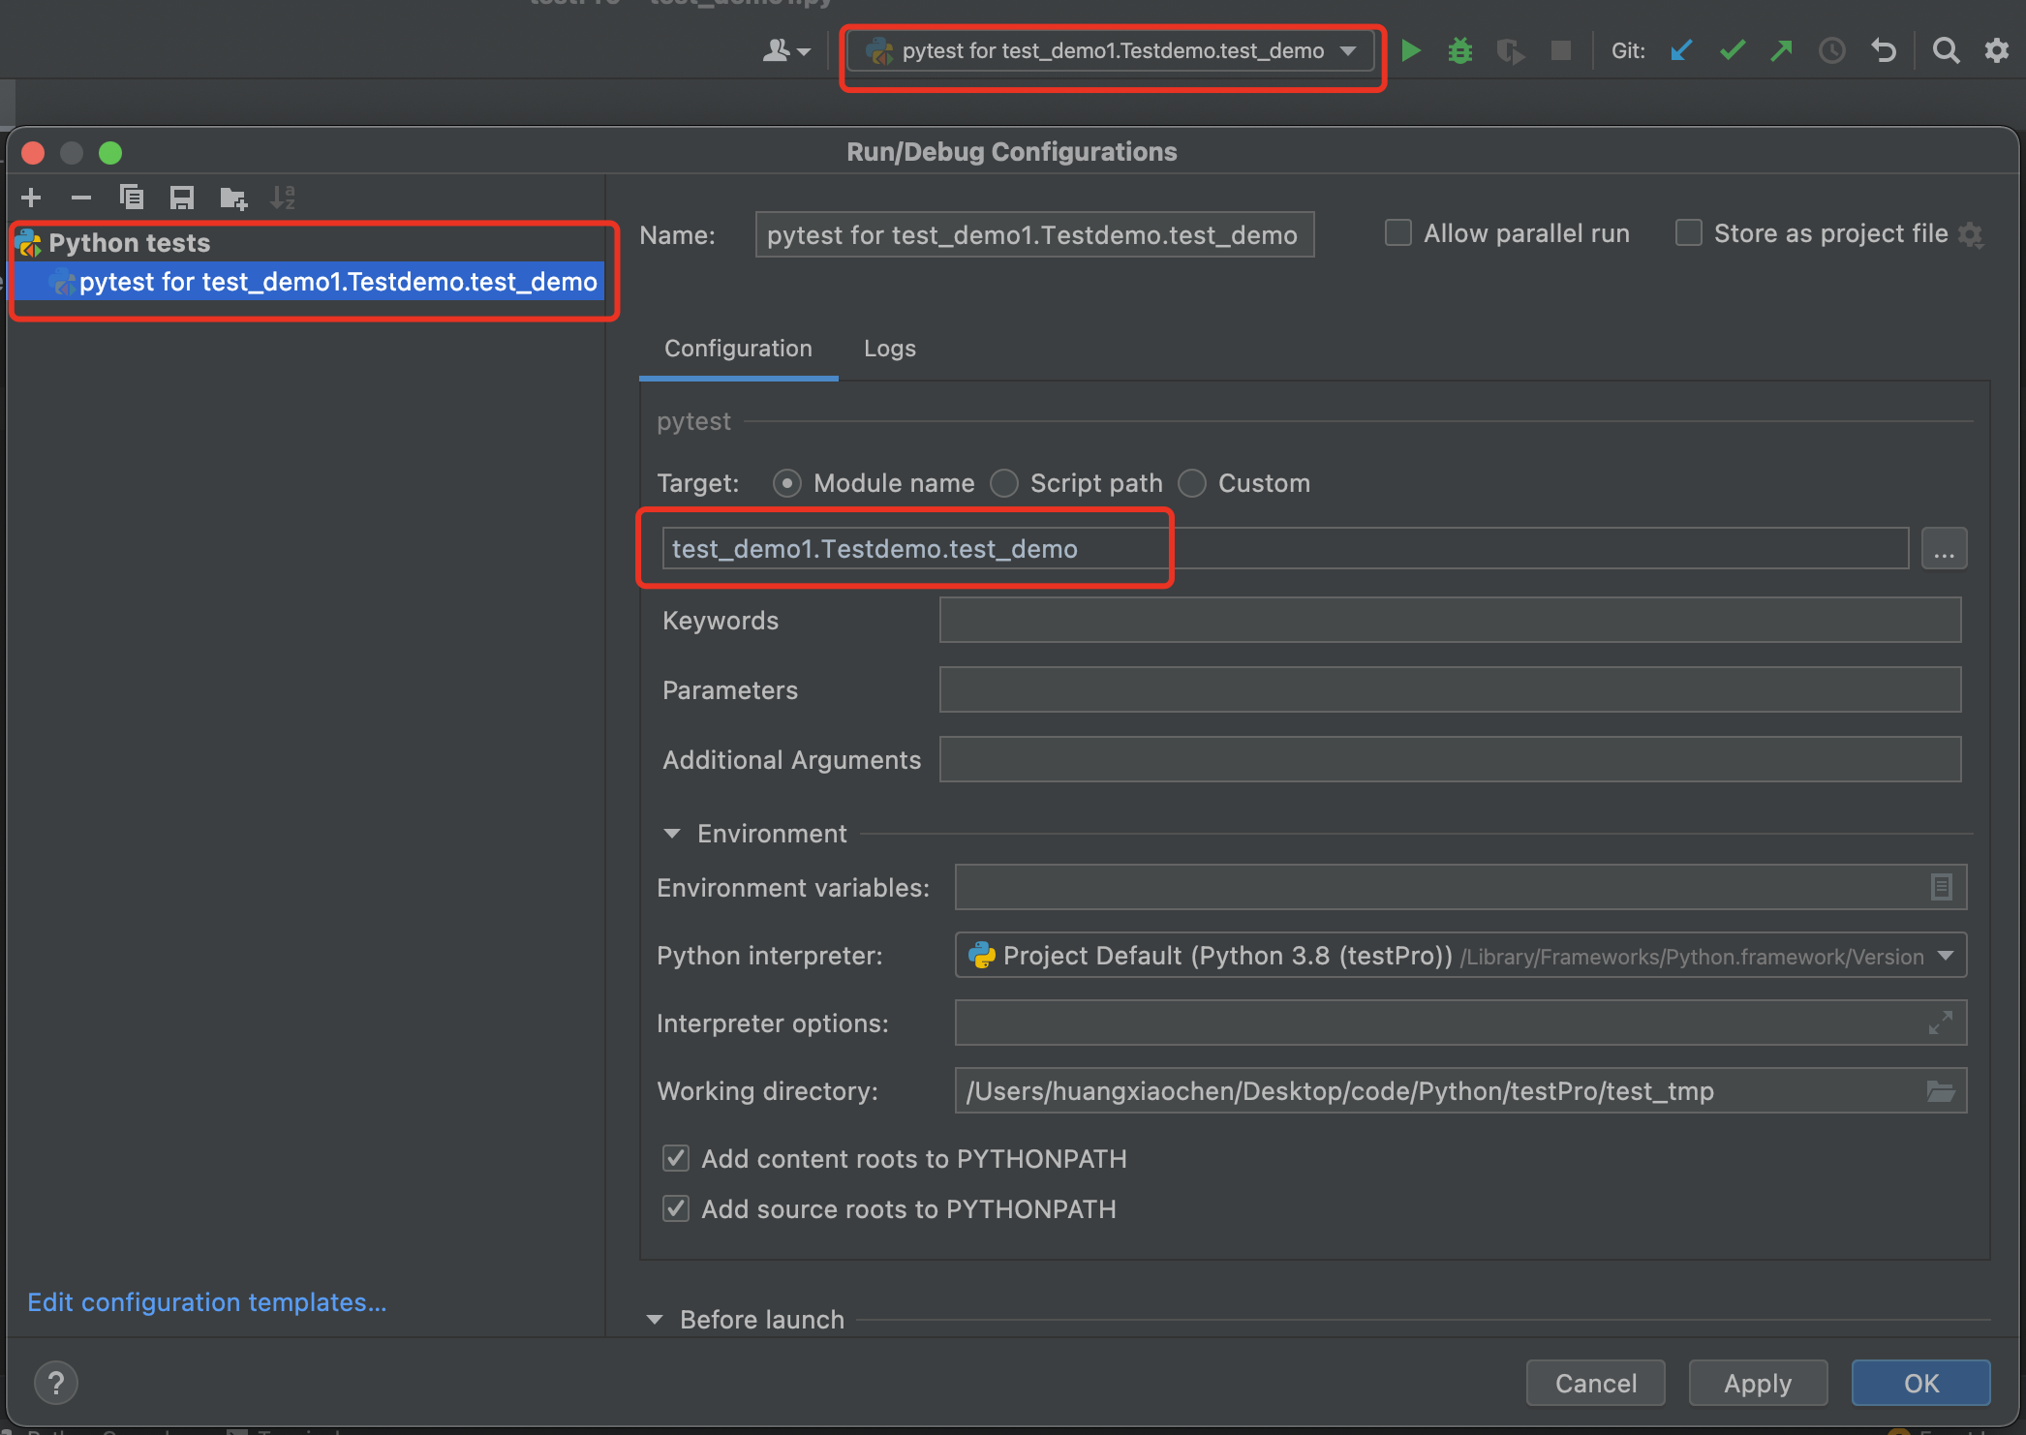Click the green Run button

1411,50
